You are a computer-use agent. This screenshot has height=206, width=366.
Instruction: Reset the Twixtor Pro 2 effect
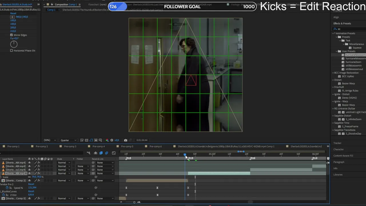tap(31, 184)
